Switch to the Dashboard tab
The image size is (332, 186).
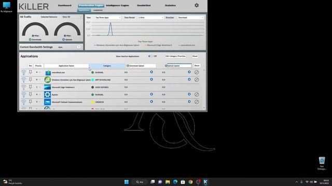[64, 6]
